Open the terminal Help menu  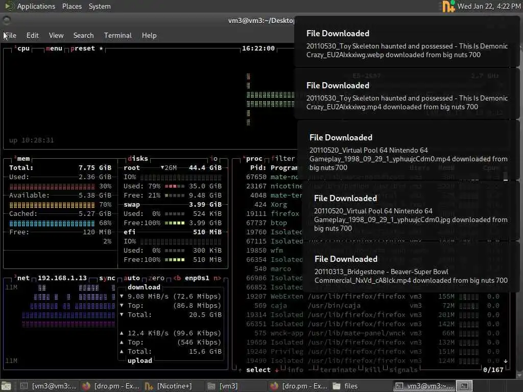(x=149, y=35)
